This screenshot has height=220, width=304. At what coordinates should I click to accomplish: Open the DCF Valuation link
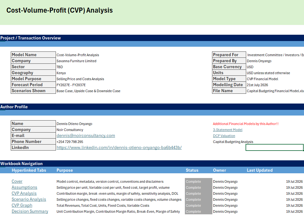point(224,136)
